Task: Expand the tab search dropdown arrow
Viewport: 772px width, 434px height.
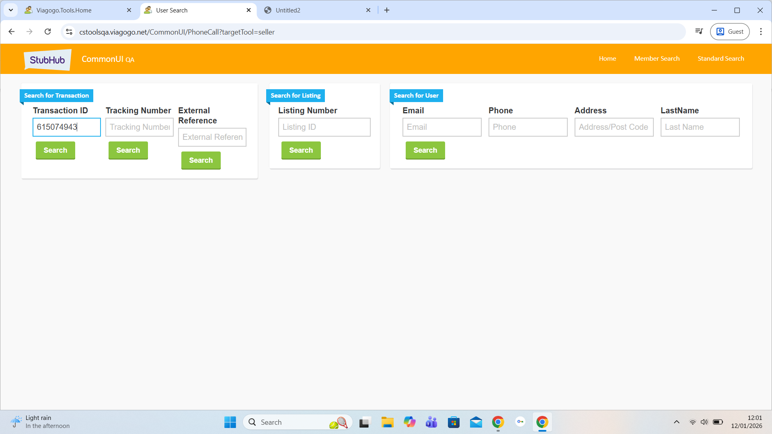Action: pyautogui.click(x=11, y=10)
